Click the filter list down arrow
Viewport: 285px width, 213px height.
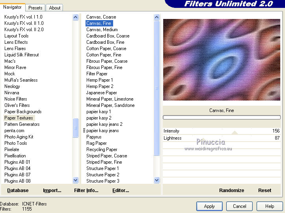coord(156,180)
